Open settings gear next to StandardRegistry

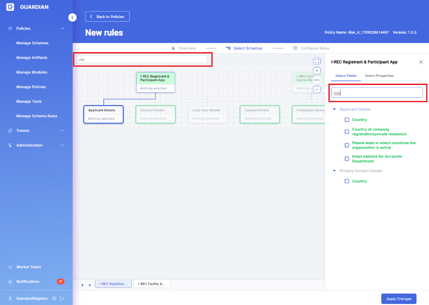[x=54, y=299]
